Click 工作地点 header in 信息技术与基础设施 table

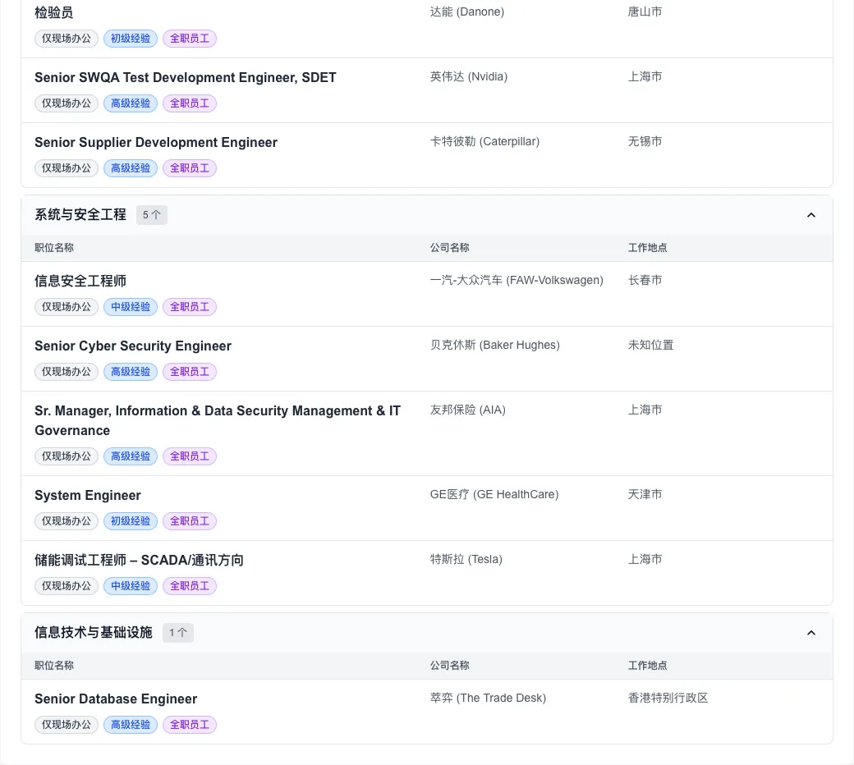(647, 666)
